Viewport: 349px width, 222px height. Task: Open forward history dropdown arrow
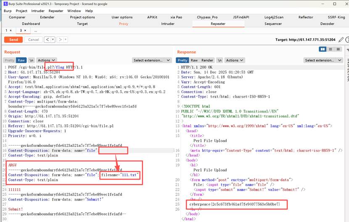[66, 39]
